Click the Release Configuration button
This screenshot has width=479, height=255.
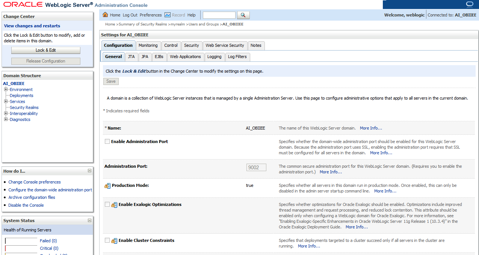coord(46,61)
